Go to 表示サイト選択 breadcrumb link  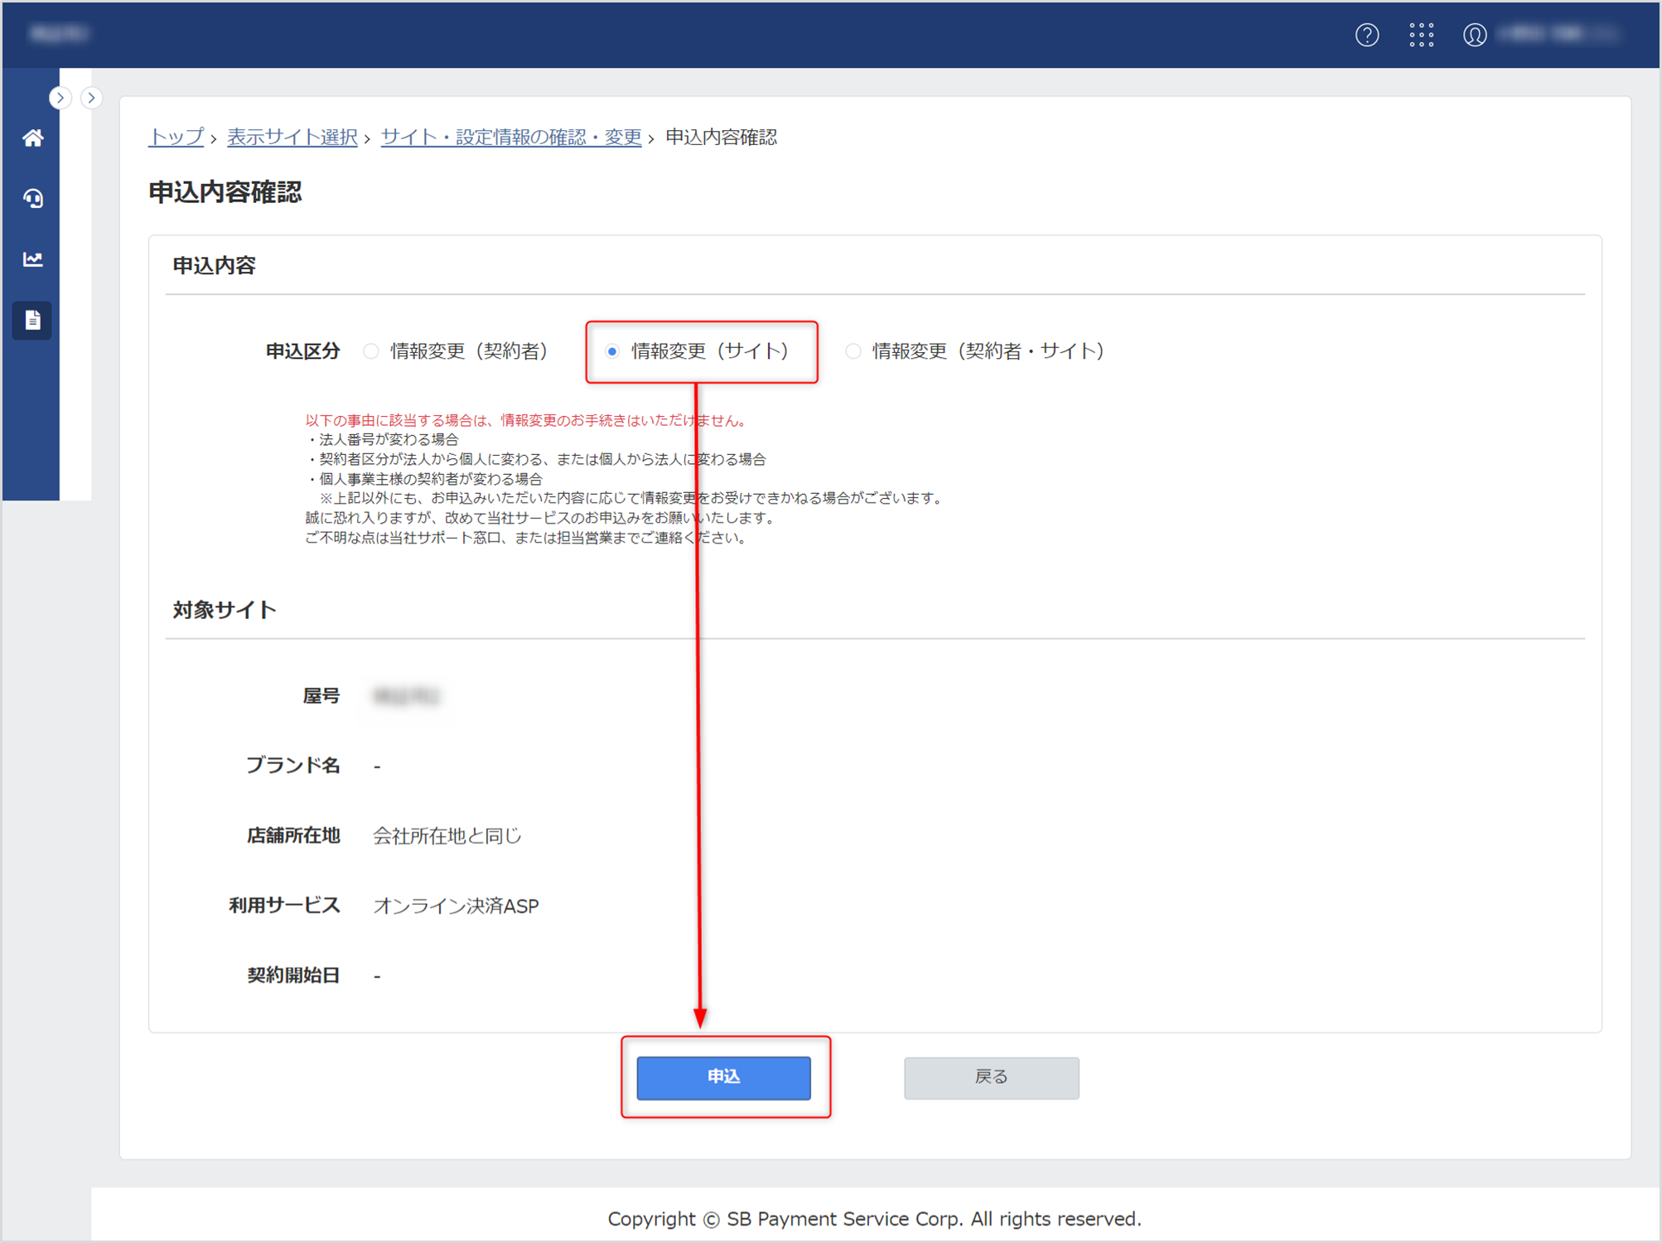coord(292,137)
